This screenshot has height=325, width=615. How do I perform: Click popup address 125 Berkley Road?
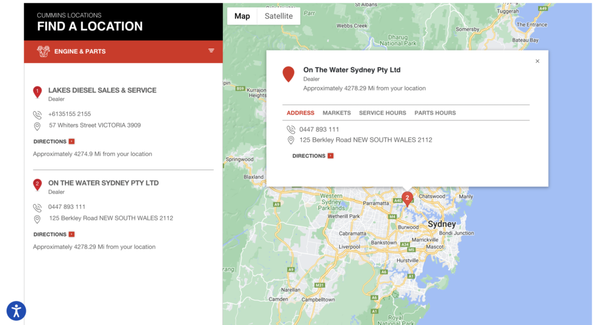pyautogui.click(x=366, y=140)
